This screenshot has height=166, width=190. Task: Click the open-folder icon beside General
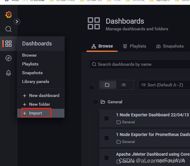(x=103, y=102)
